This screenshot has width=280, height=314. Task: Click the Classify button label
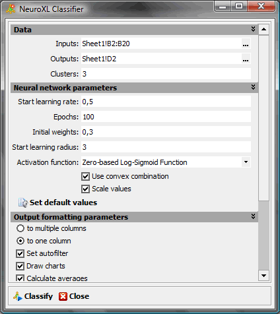coord(38,296)
